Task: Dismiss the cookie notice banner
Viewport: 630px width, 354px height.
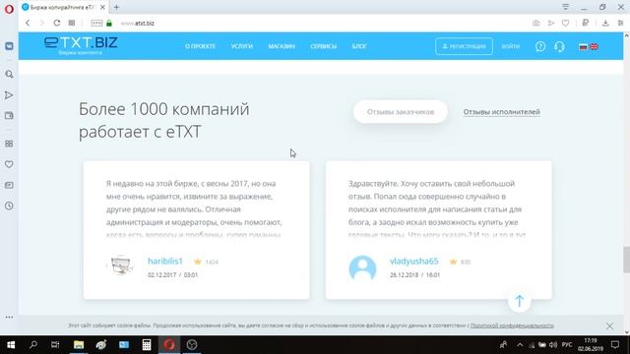Action: pos(609,325)
